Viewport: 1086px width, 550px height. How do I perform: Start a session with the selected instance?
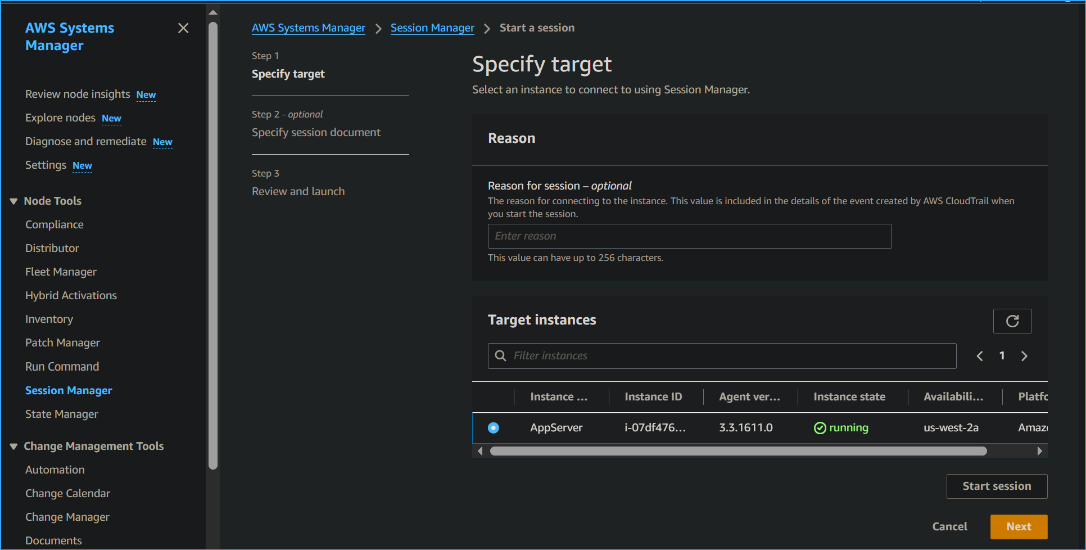997,486
